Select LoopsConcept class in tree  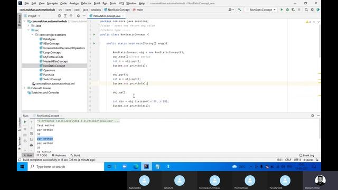[x=52, y=53]
